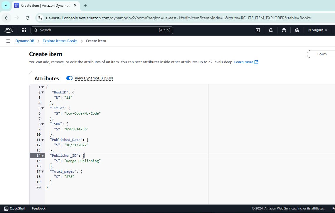Image resolution: width=335 pixels, height=213 pixels.
Task: Open Feedback in the footer
Action: tap(39, 209)
